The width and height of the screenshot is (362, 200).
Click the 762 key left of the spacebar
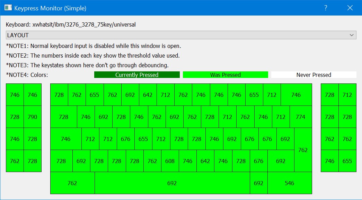72,183
